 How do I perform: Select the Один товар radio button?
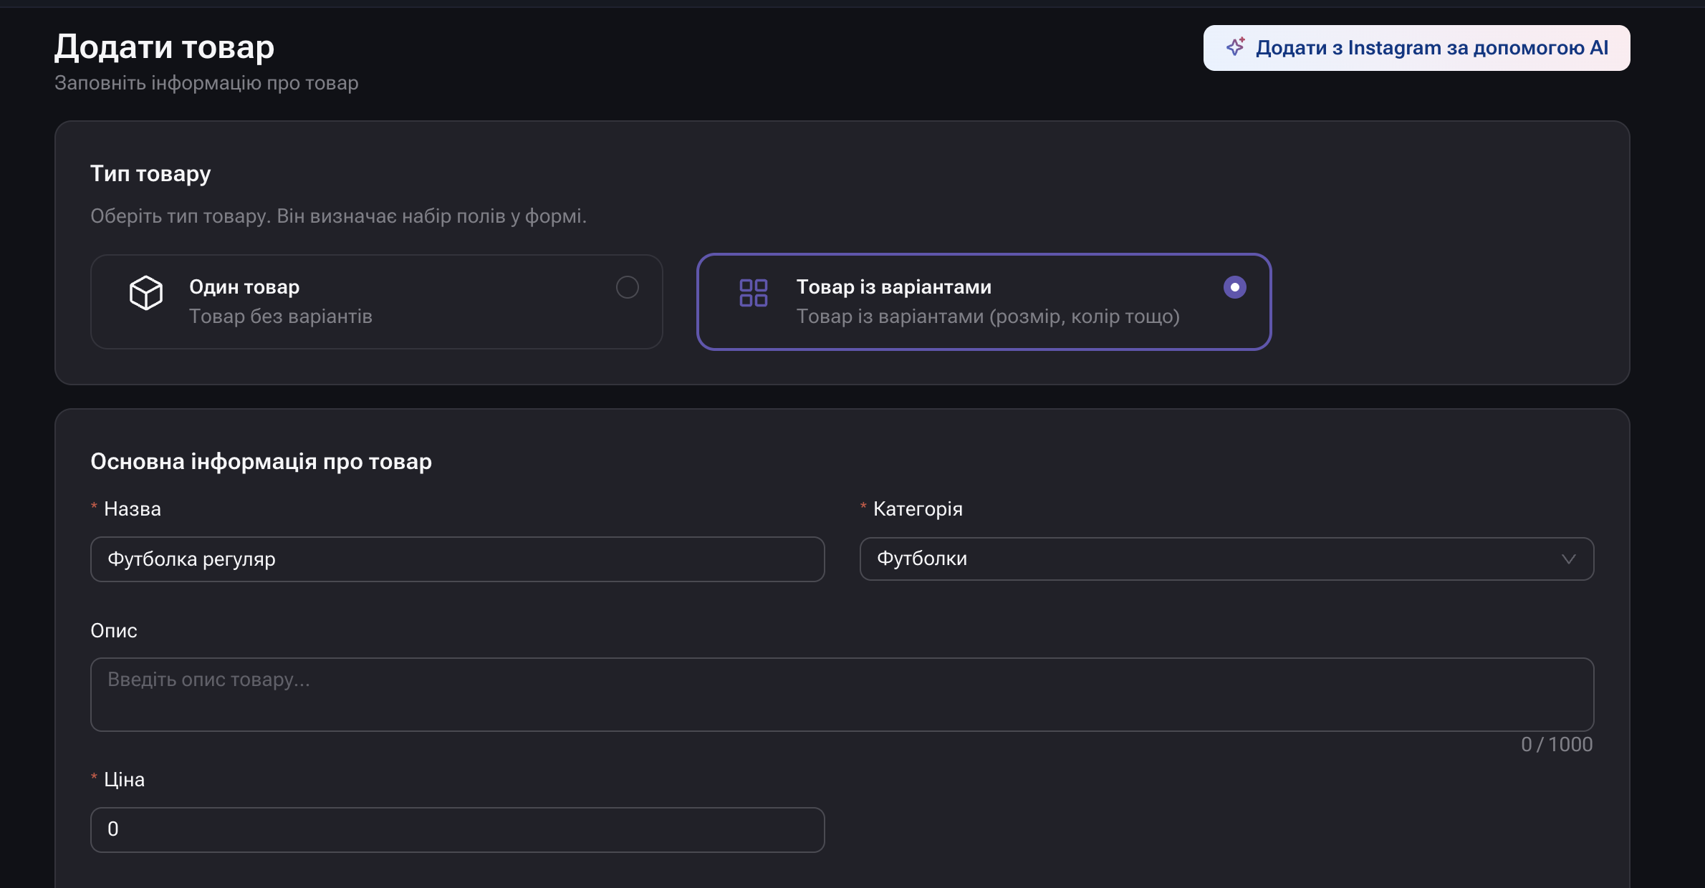click(628, 287)
